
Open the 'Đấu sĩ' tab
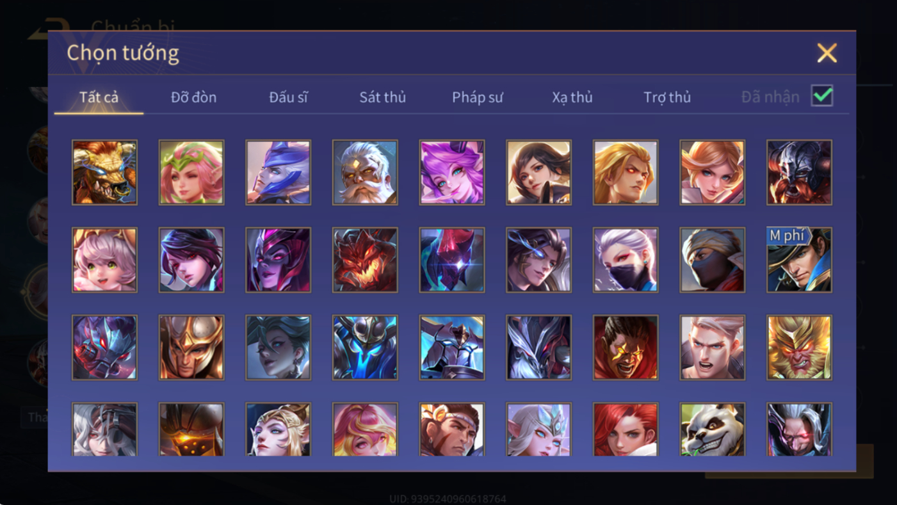[x=288, y=97]
